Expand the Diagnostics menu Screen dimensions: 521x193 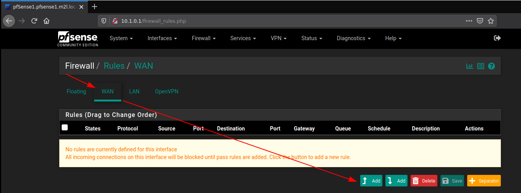(354, 38)
